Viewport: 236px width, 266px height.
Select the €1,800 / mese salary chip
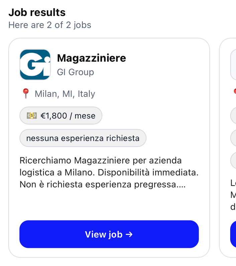[x=61, y=116]
